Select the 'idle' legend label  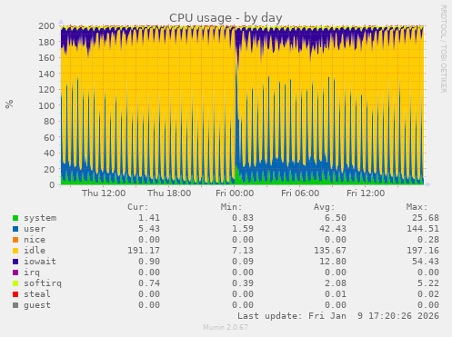tap(35, 251)
